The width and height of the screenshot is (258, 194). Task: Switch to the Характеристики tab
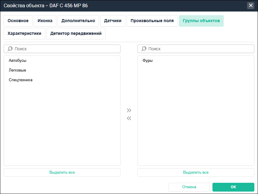click(x=24, y=34)
